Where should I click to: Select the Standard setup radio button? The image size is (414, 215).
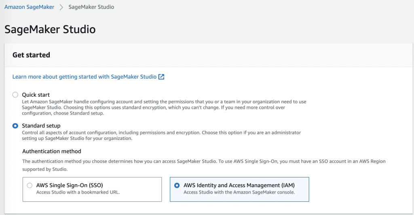click(15, 126)
